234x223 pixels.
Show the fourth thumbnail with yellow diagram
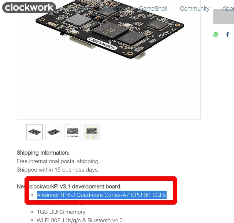92,132
